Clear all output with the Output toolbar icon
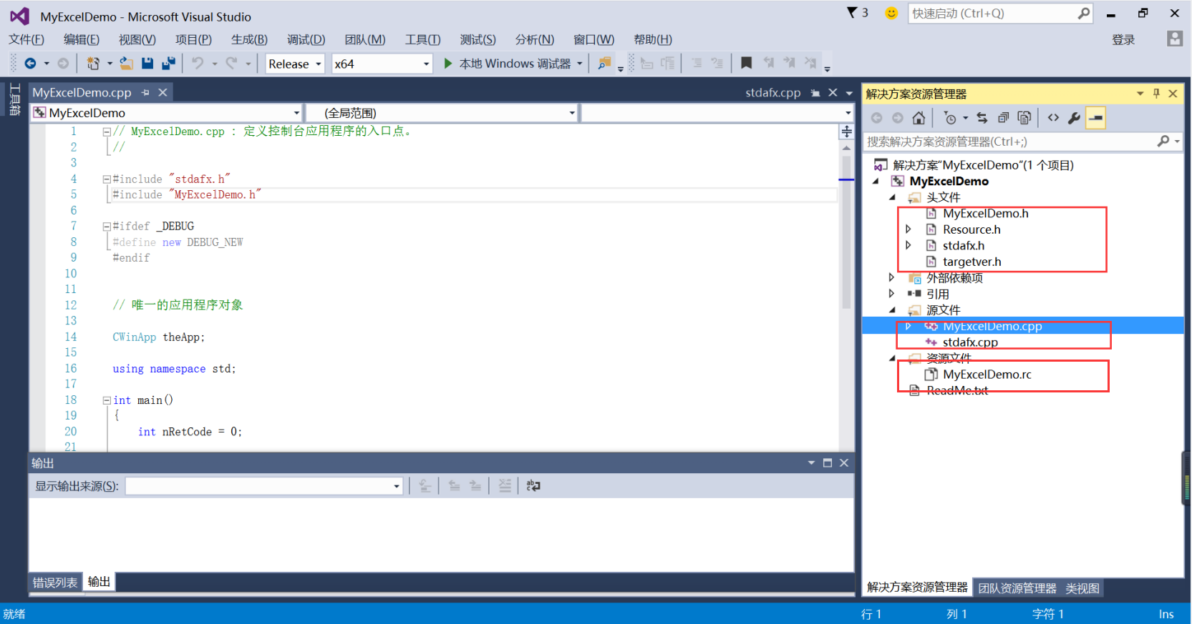 click(505, 486)
